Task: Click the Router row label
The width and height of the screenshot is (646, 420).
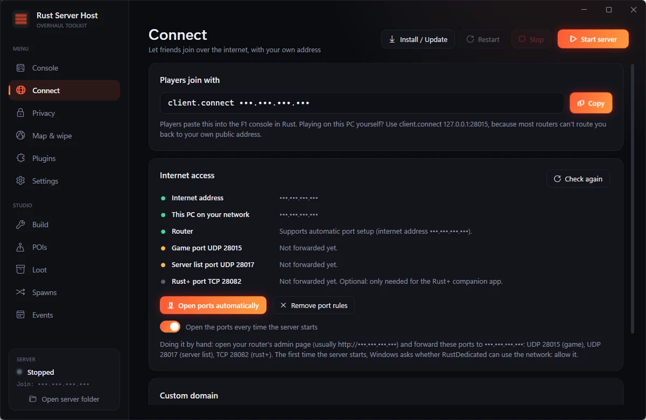Action: pyautogui.click(x=182, y=231)
